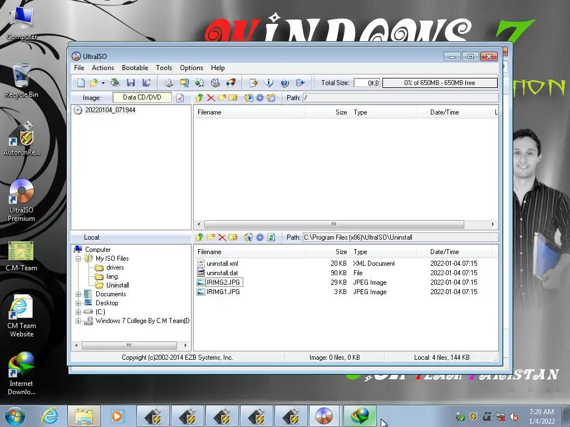
Task: Click the Make CD/DVD Image icon
Action: (168, 83)
